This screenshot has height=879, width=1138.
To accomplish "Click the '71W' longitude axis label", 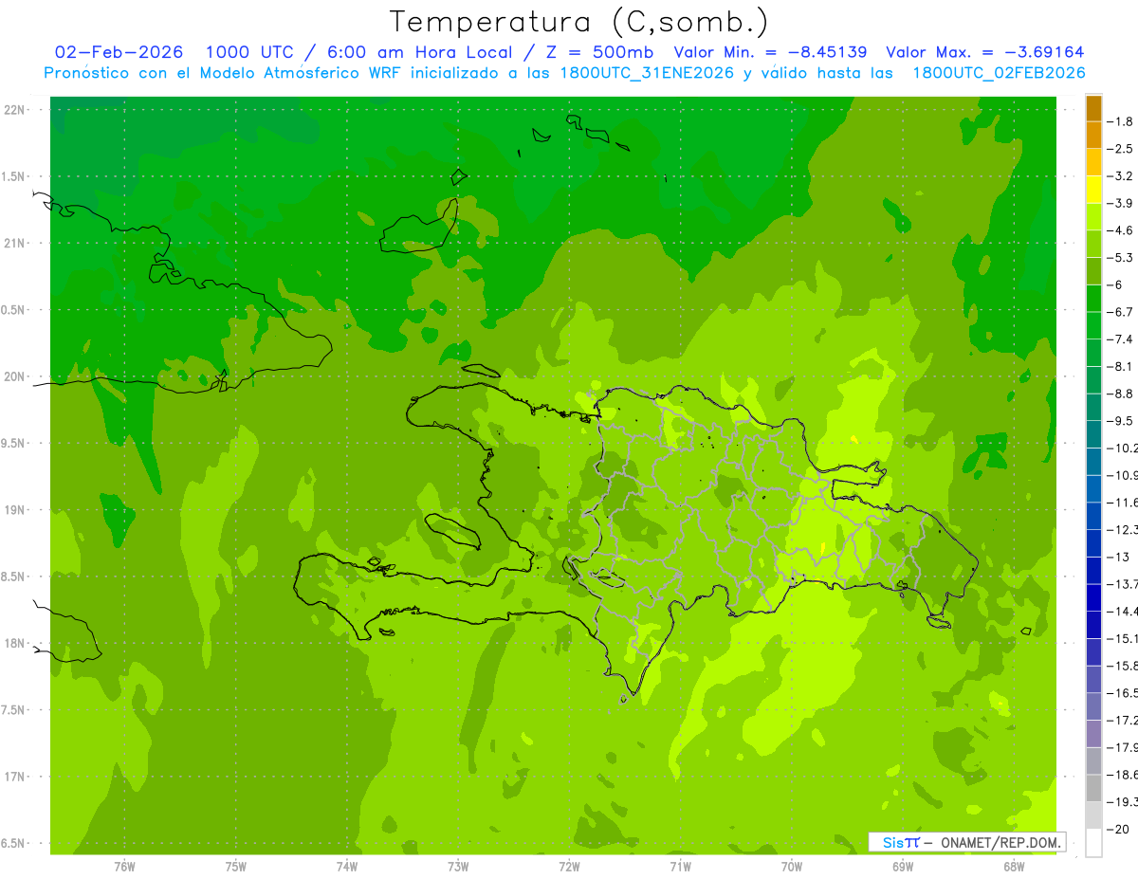I will pyautogui.click(x=680, y=867).
